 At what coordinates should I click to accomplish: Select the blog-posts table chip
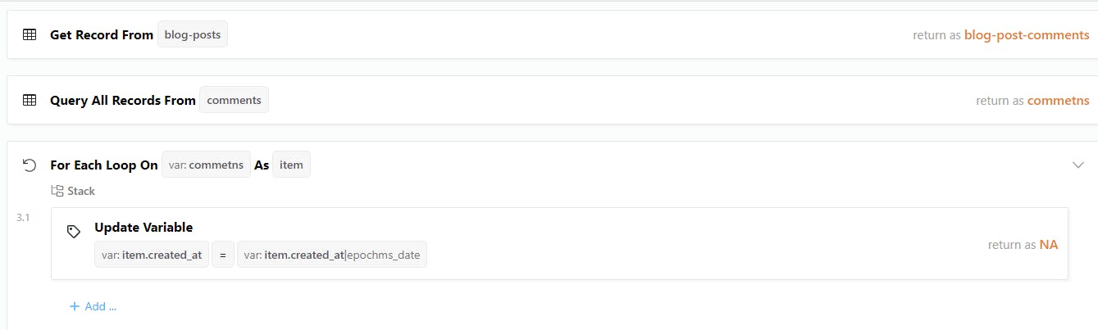193,35
